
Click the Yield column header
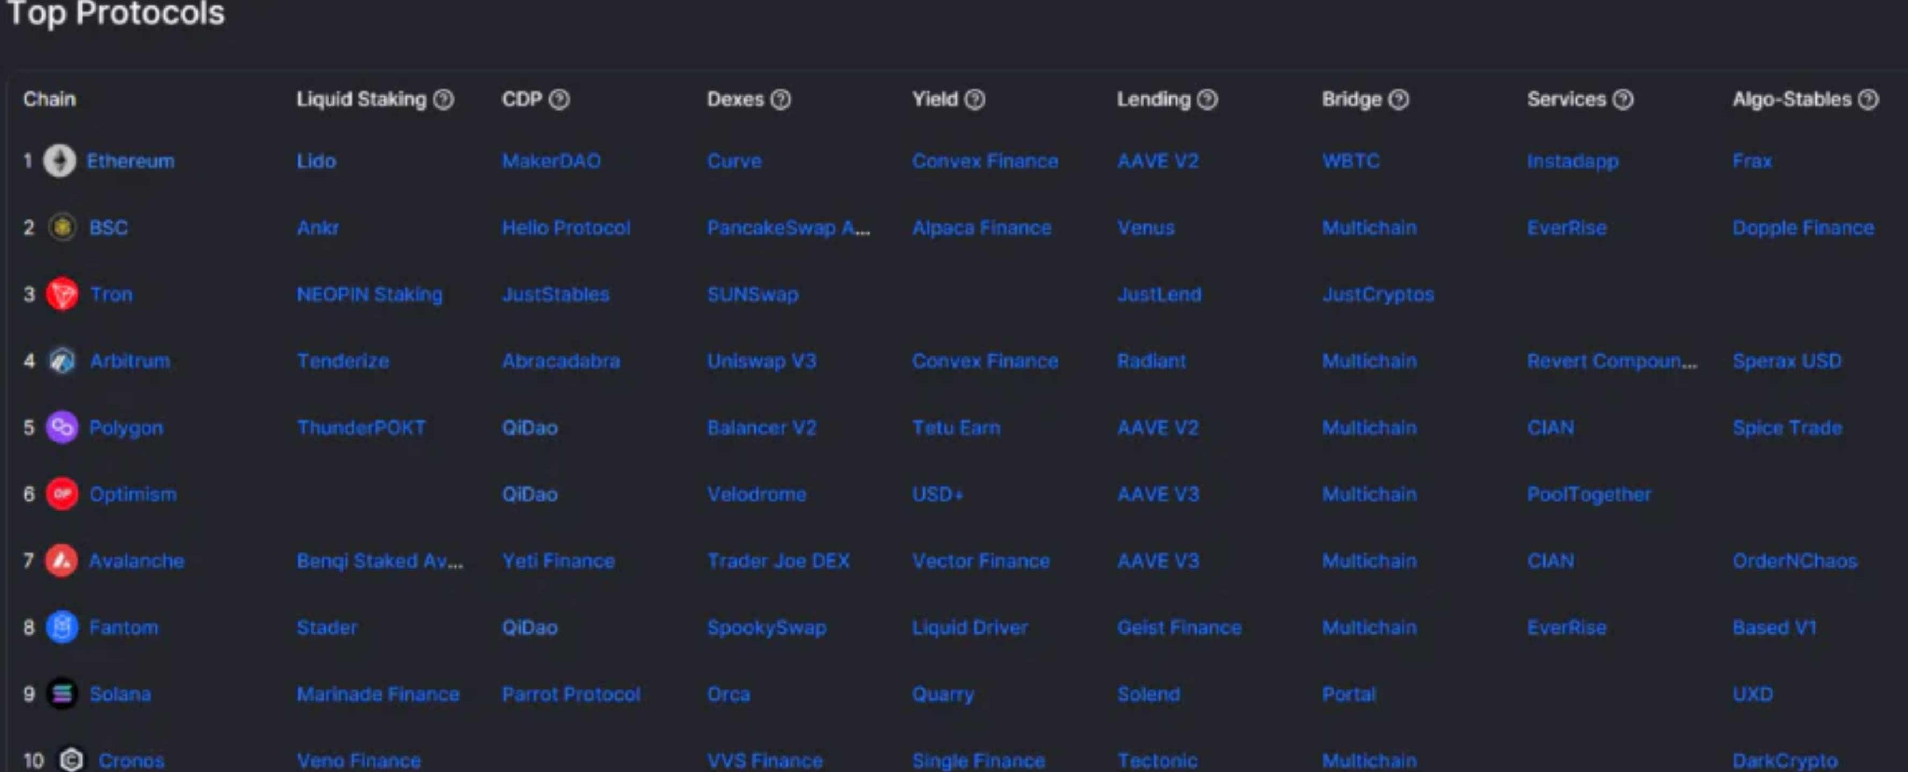click(x=935, y=99)
